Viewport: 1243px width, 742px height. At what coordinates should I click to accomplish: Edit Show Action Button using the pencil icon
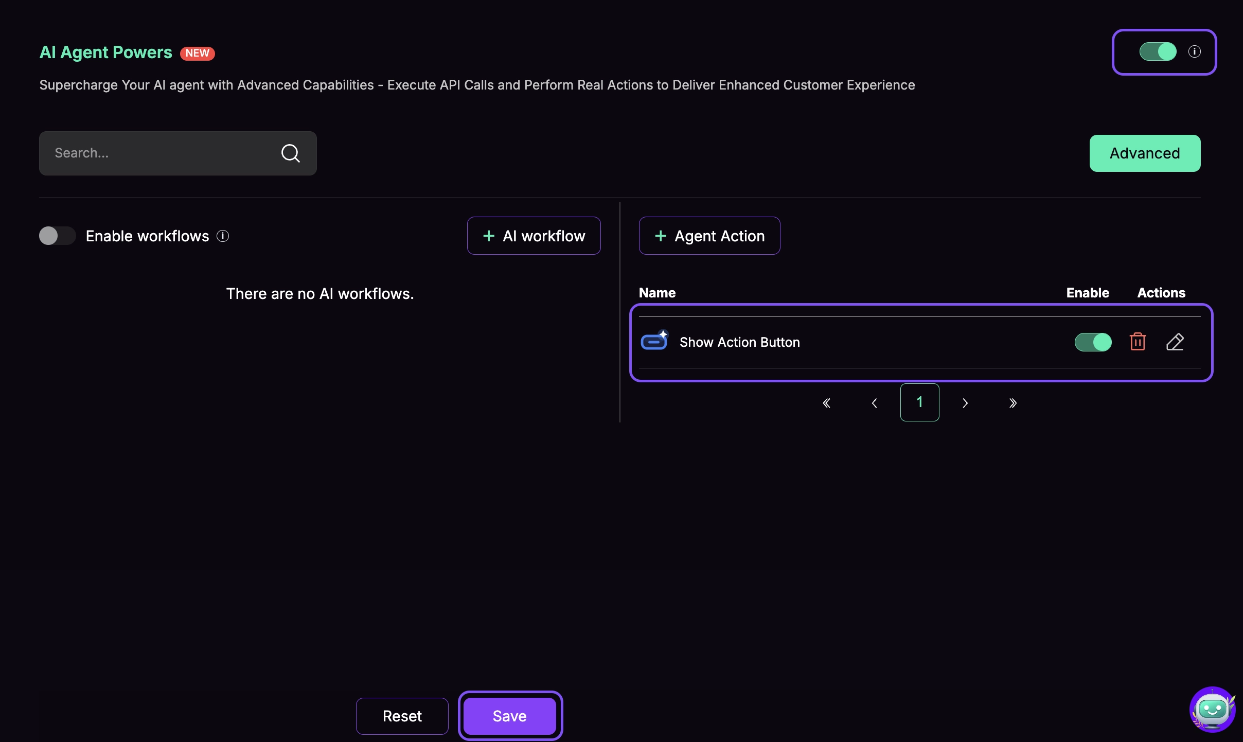[x=1176, y=342]
